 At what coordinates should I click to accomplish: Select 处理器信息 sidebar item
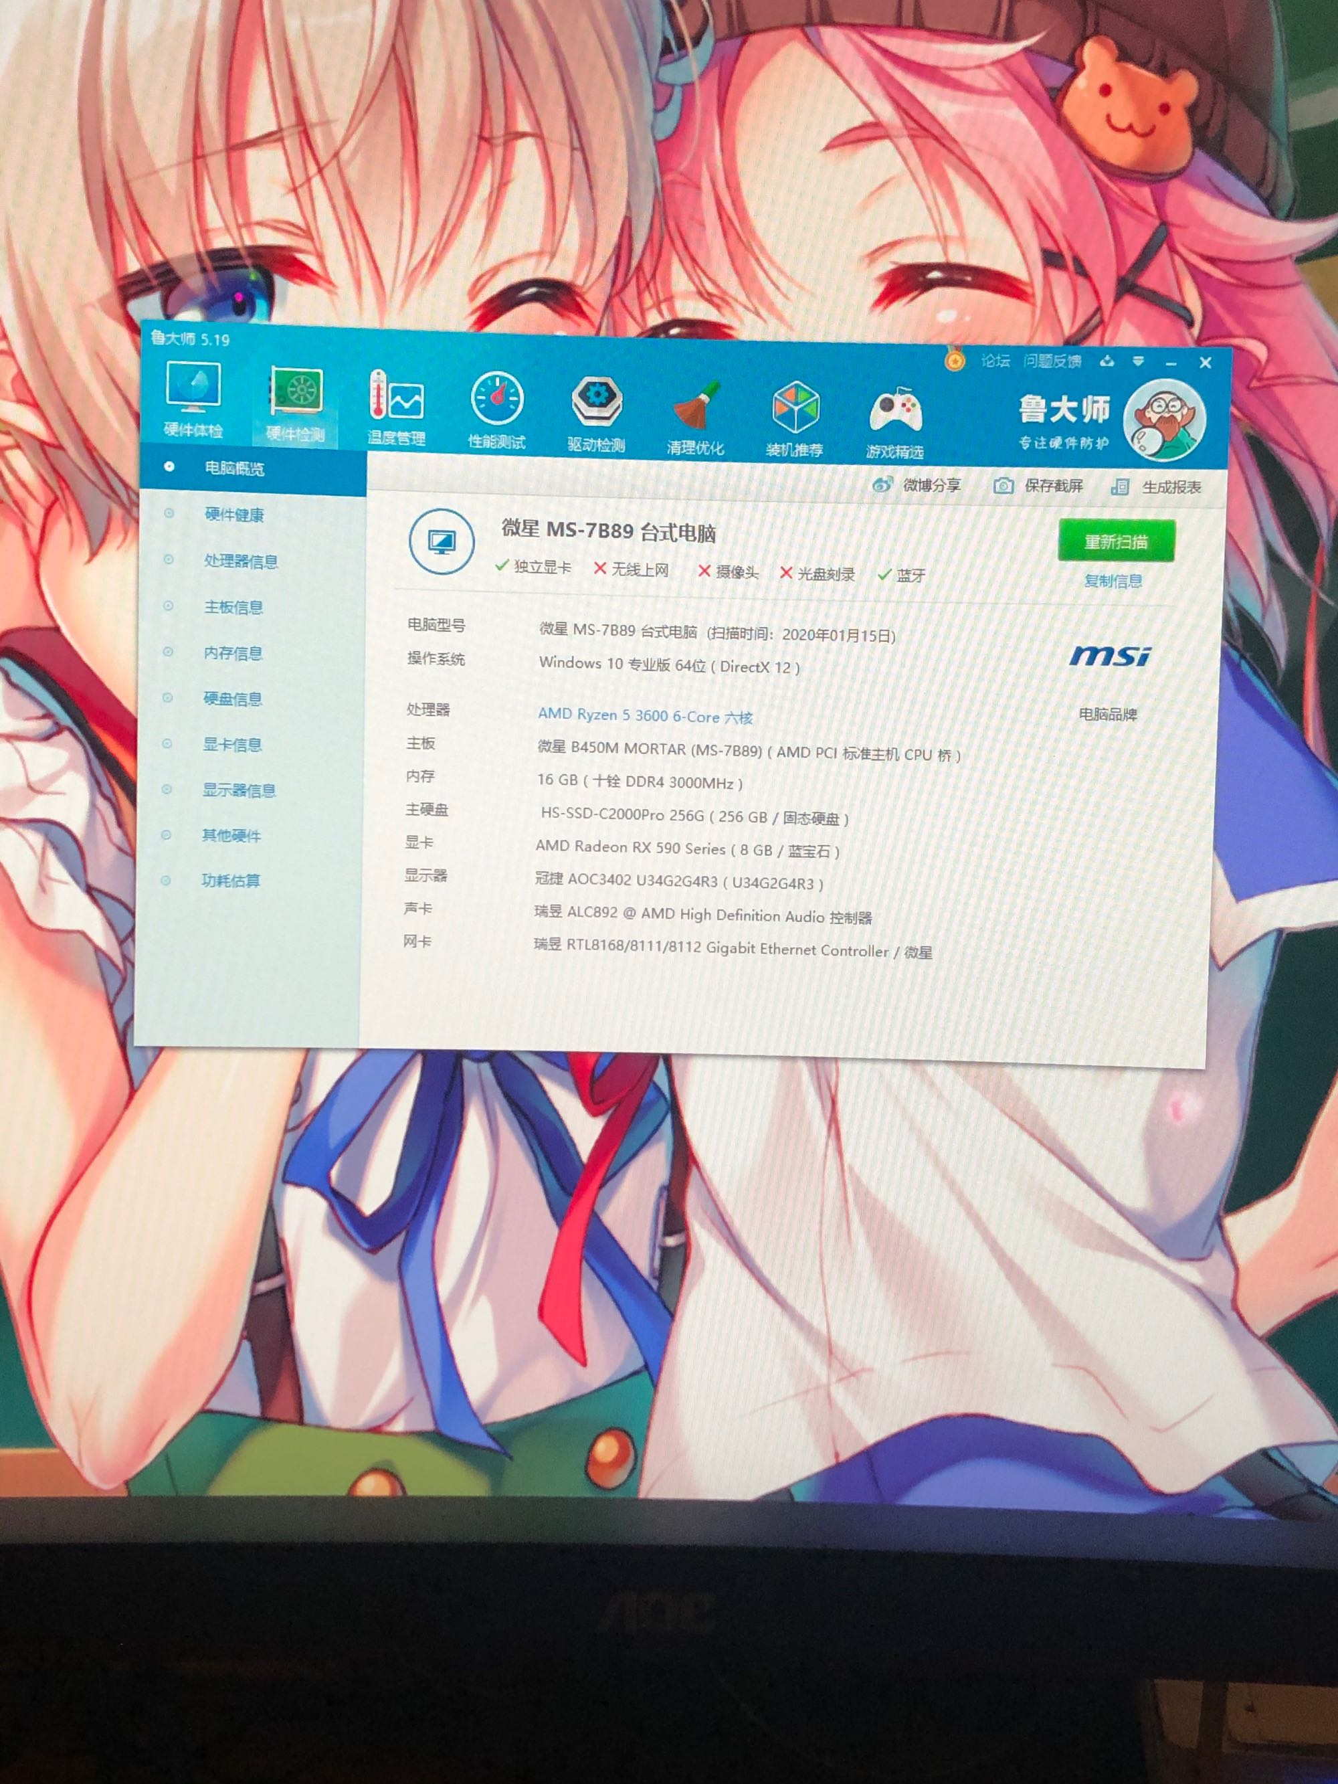(x=240, y=561)
